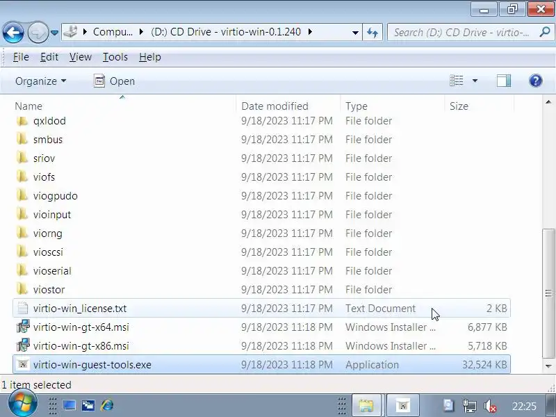
Task: Select virtio-win-guest-tools.exe application icon
Action: point(23,364)
